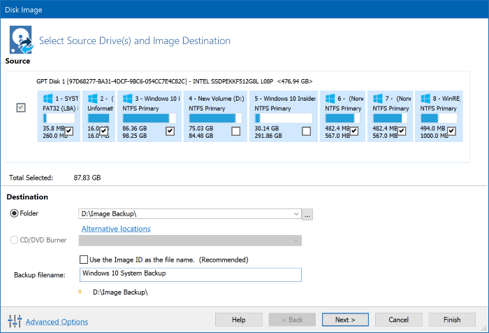Click the Advanced Options sliders icon
This screenshot has height=333, width=489.
15,321
